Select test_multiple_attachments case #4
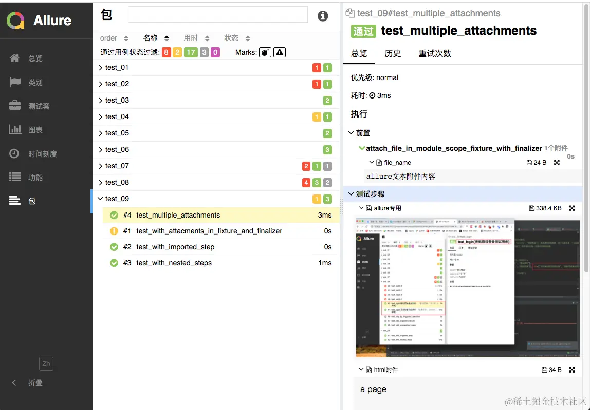 tap(221, 215)
